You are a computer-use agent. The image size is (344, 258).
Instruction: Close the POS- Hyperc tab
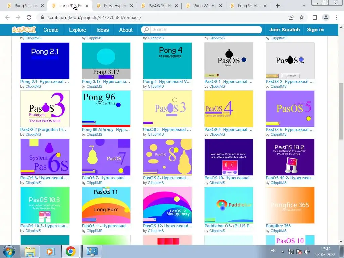(x=132, y=6)
